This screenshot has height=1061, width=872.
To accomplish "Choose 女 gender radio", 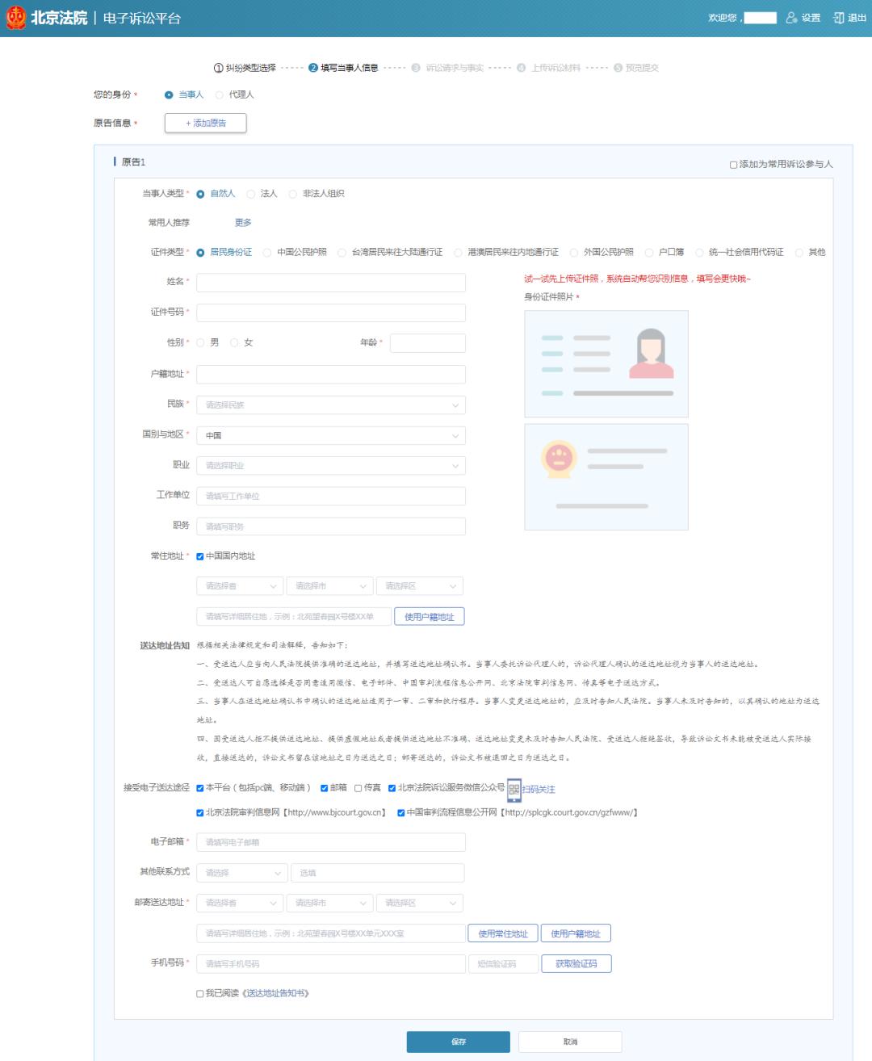I will pos(234,342).
